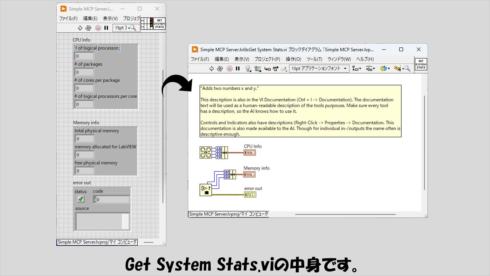The width and height of the screenshot is (490, 276).
Task: Click the front panel connector pane icon
Action: 147,24
